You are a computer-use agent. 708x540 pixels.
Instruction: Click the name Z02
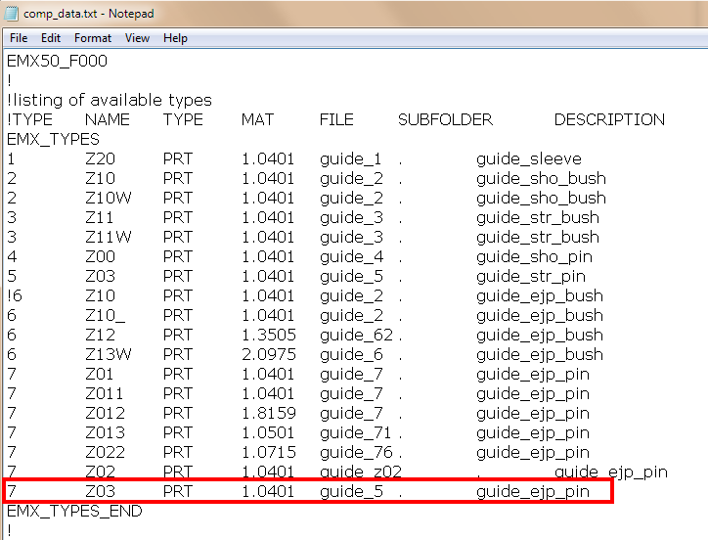[x=101, y=472]
